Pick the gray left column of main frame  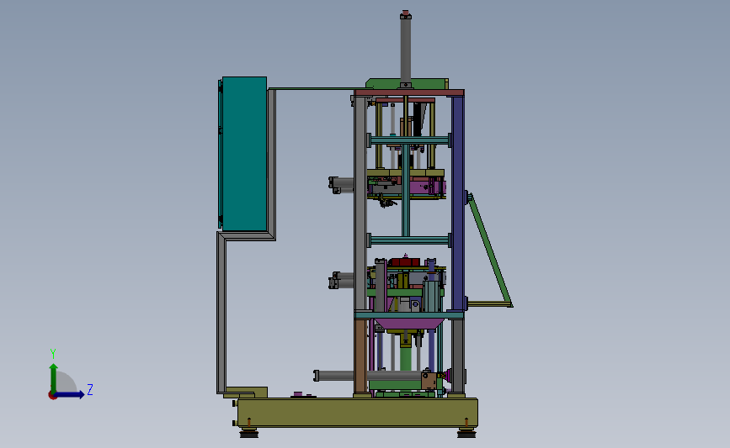(360, 203)
